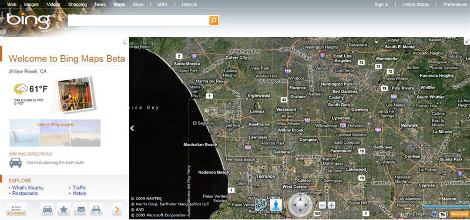Click the map style picker icon

pyautogui.click(x=261, y=205)
